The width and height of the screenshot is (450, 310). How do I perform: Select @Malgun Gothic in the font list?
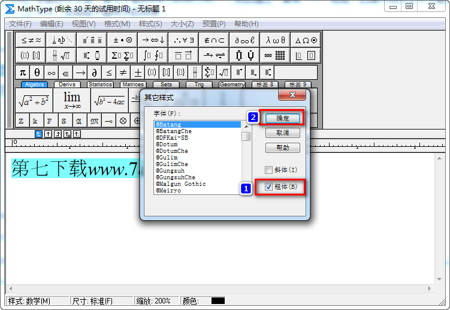click(x=198, y=184)
